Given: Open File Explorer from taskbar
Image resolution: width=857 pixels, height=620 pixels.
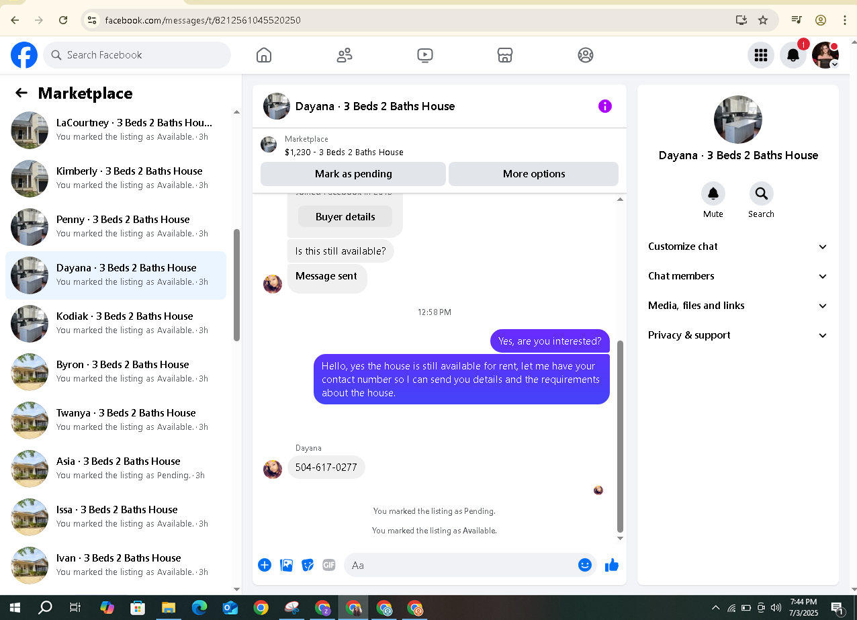Looking at the screenshot, I should click(x=169, y=608).
